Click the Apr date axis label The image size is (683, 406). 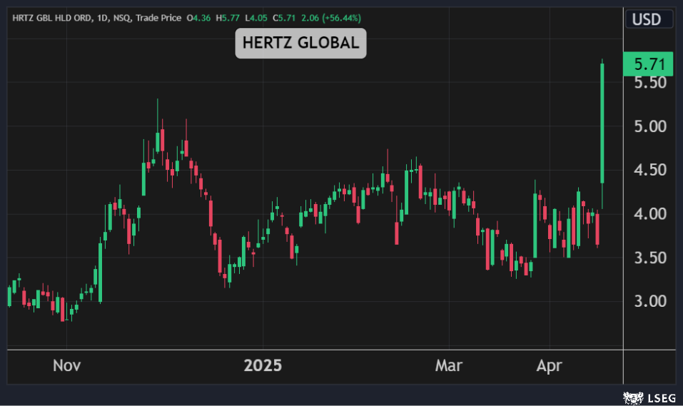550,366
